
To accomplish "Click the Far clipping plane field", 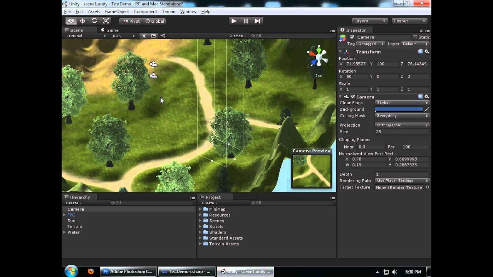I will (x=415, y=147).
